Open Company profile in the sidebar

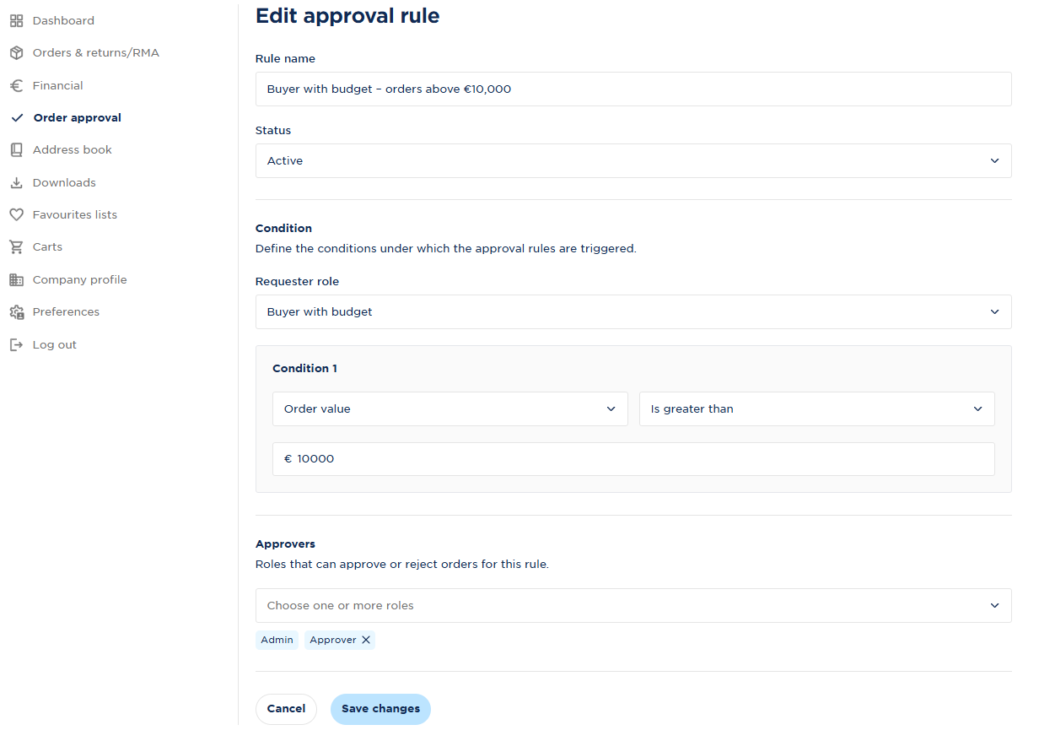(x=80, y=280)
